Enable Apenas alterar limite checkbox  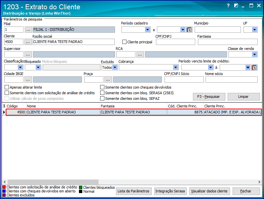click(x=7, y=87)
